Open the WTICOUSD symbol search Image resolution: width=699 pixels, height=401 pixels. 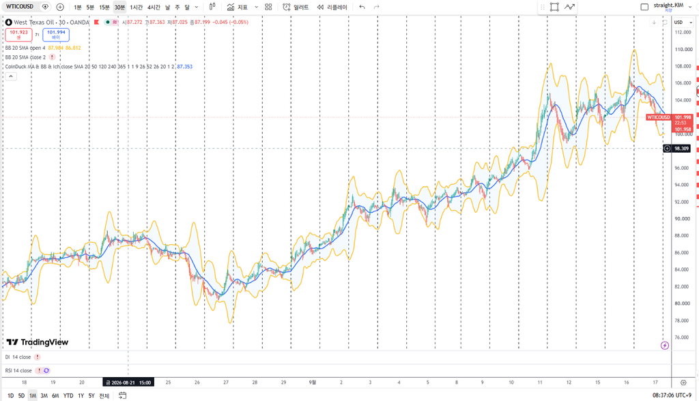pyautogui.click(x=20, y=7)
